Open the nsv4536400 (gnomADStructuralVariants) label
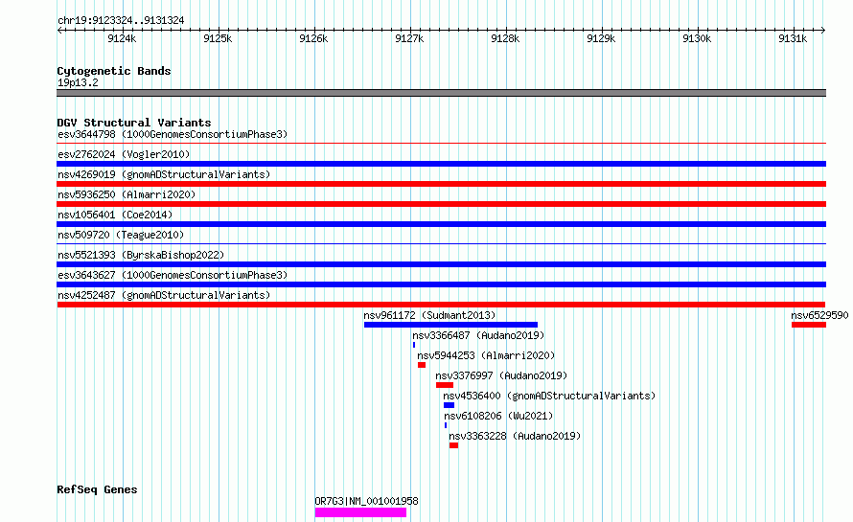 [x=549, y=396]
